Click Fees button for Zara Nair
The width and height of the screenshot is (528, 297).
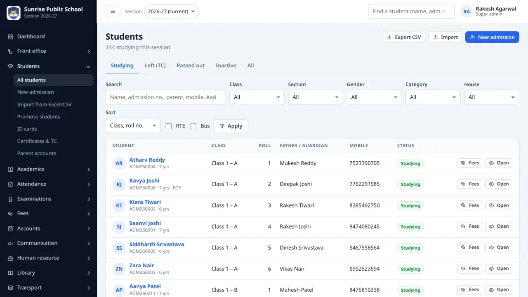[469, 269]
